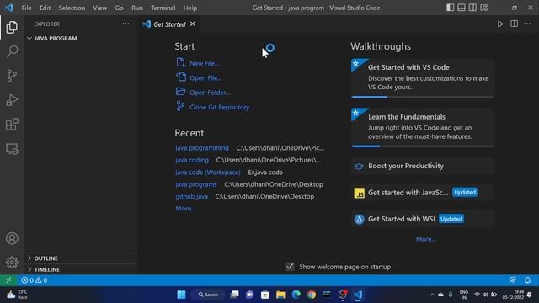Open the Help menu
539x303 pixels.
[x=190, y=8]
